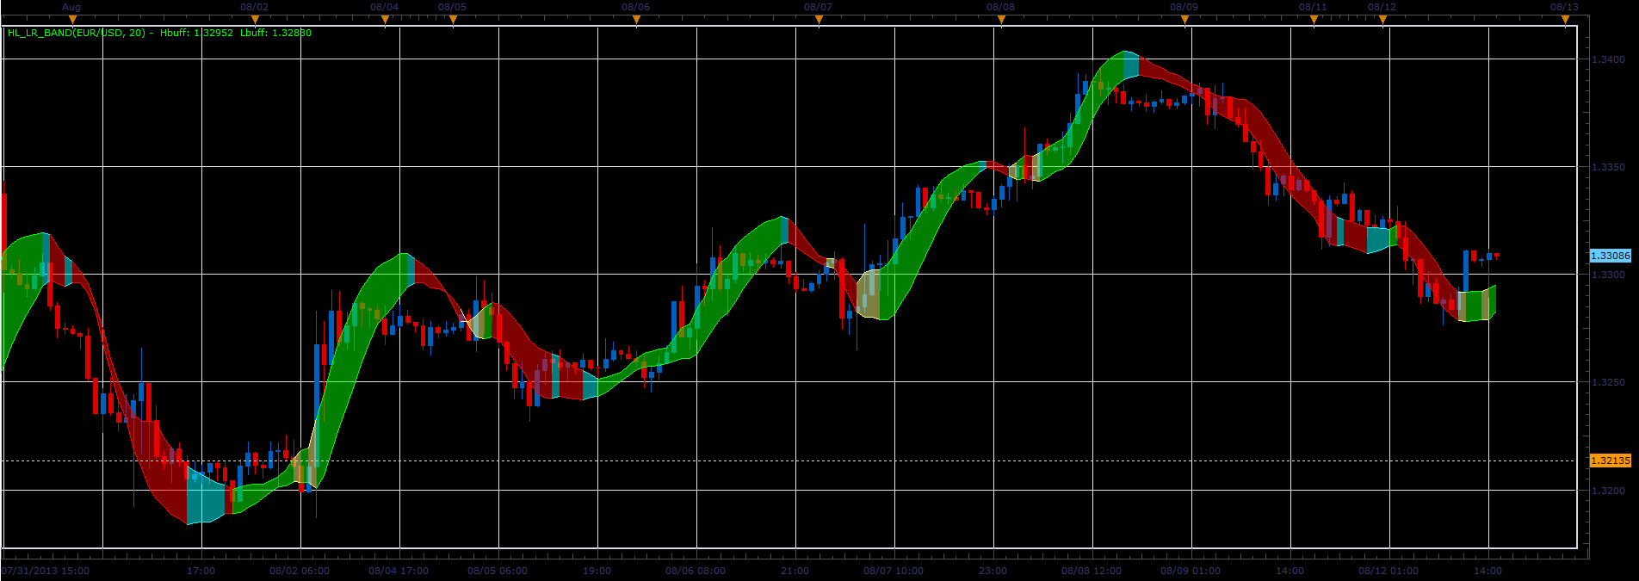
Task: Select the 08/11 date marker triangle
Action: pos(1314,19)
